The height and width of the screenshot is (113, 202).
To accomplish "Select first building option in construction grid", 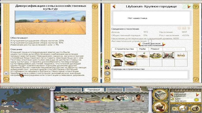I will pyautogui.click(x=118, y=55).
